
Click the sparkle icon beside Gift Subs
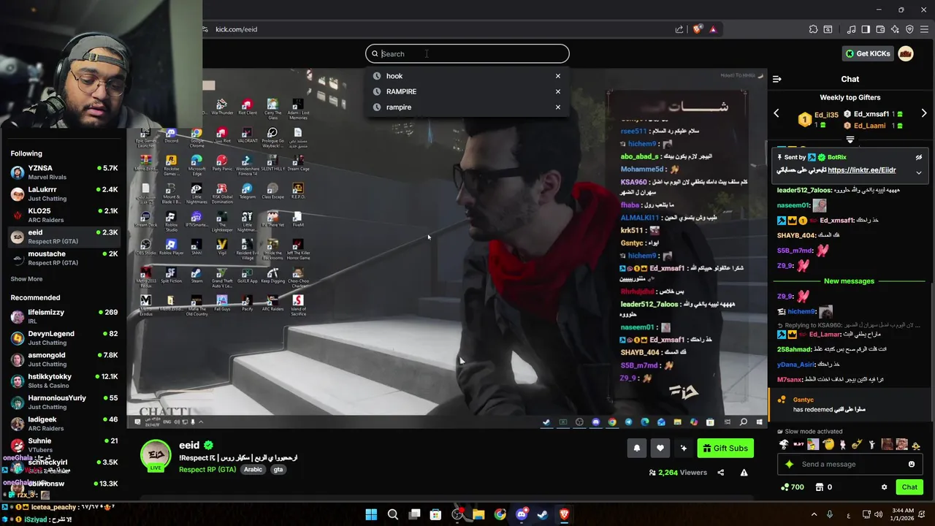click(684, 449)
